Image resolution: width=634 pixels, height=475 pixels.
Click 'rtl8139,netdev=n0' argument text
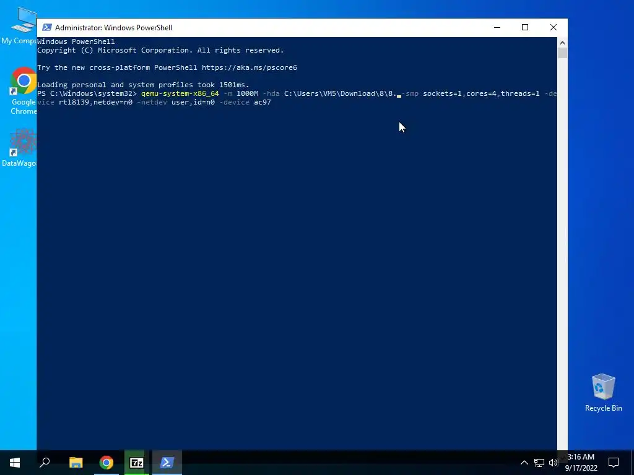click(x=95, y=102)
